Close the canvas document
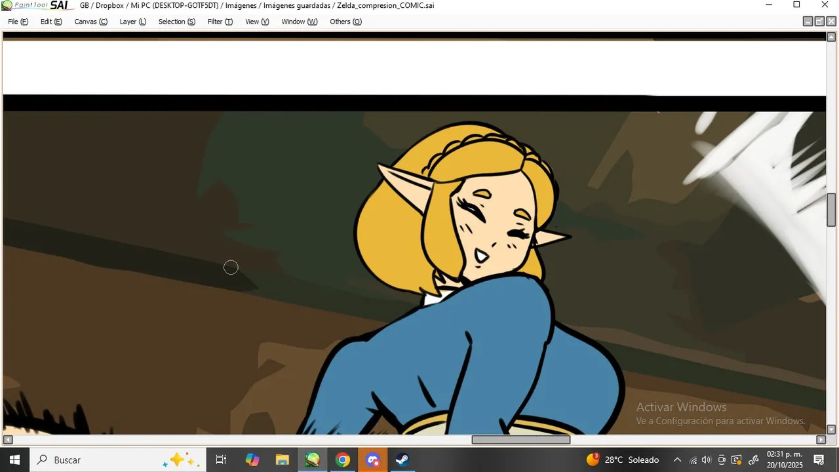 (x=831, y=22)
